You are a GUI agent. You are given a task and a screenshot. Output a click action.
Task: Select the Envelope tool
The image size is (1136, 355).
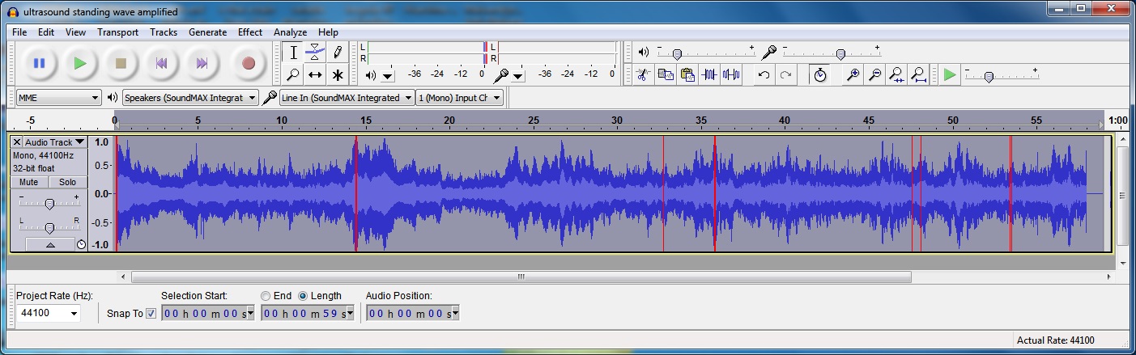(x=315, y=53)
